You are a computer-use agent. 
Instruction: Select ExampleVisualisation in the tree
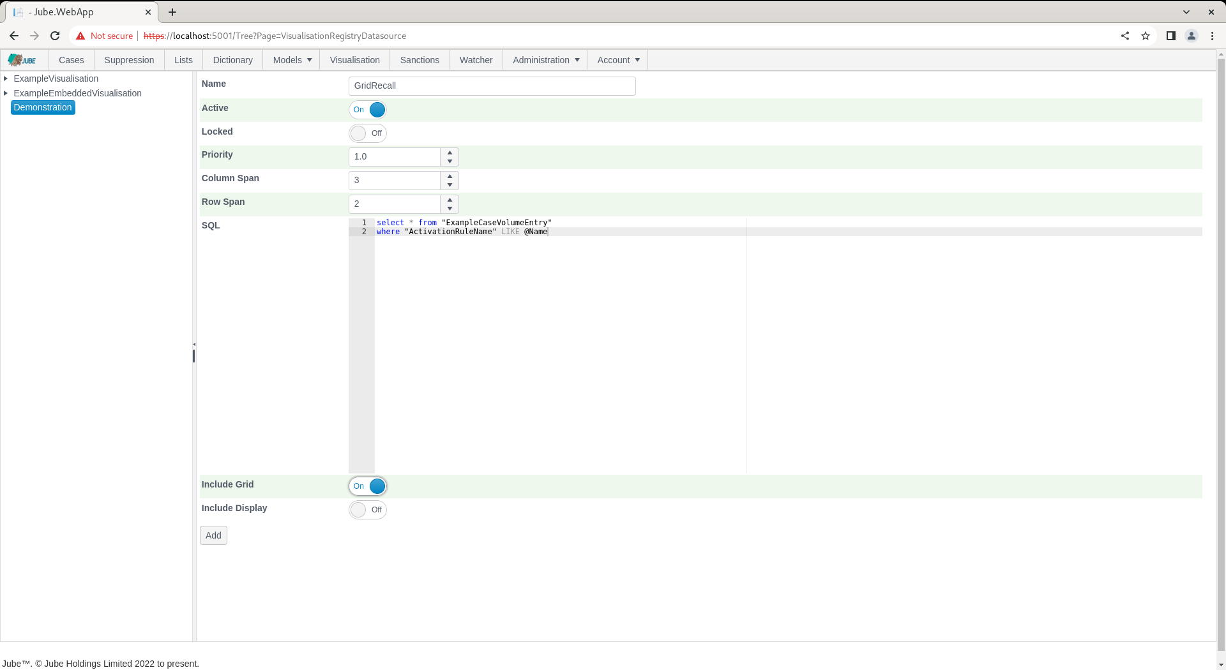coord(56,78)
